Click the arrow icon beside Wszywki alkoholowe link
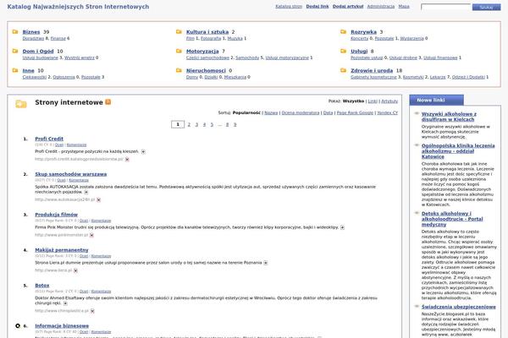This screenshot has height=338, width=508. tap(417, 113)
